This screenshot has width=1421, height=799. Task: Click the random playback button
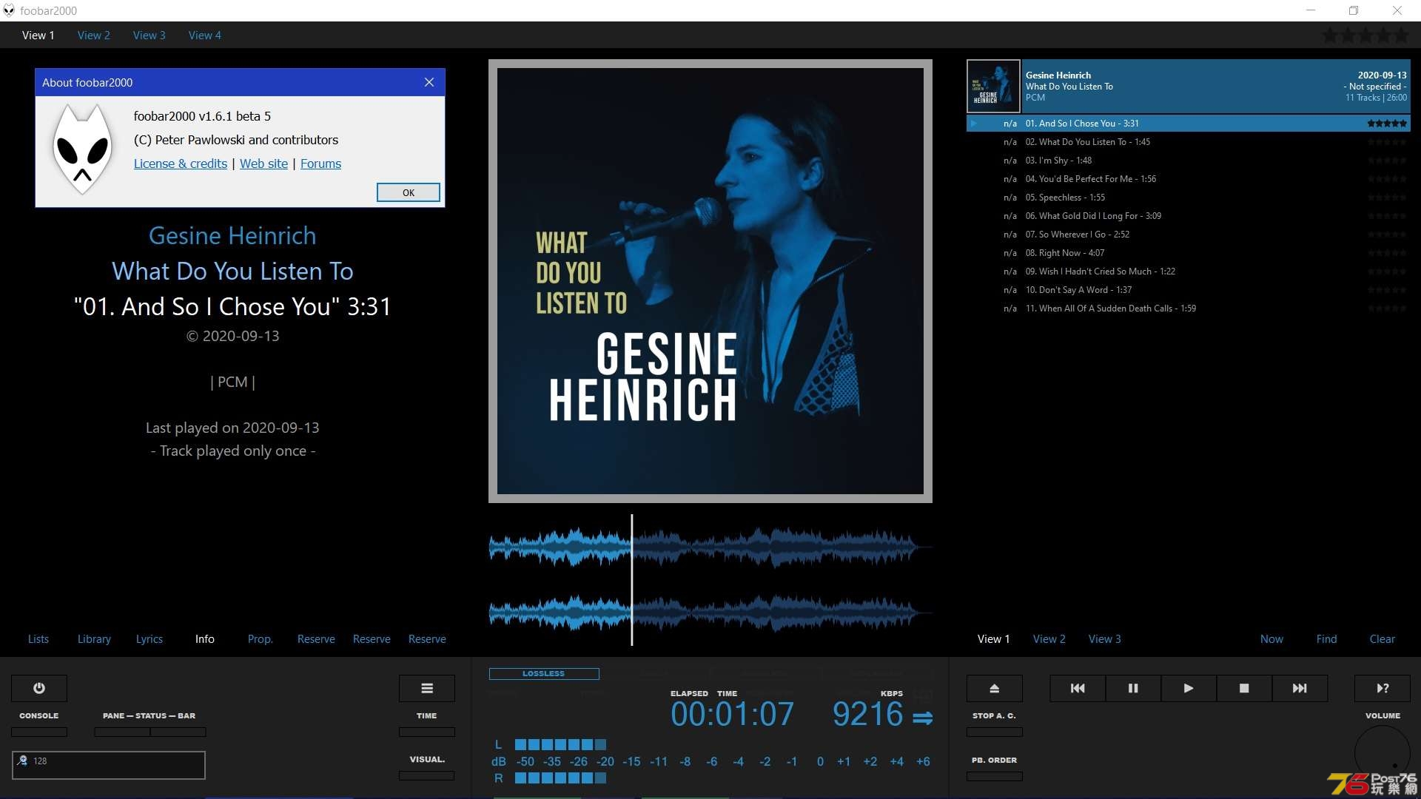[x=1383, y=688]
